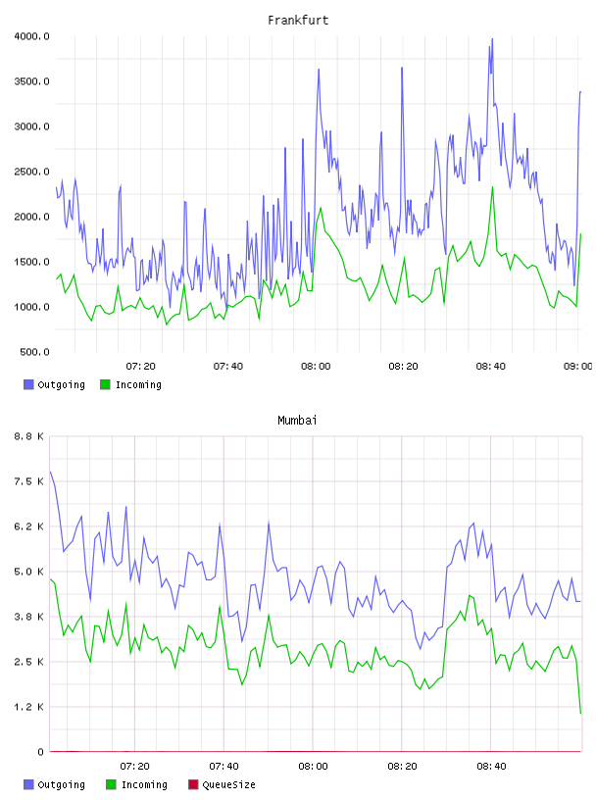Click the 08:20 time label on Mumbai chart
This screenshot has height=800, width=596.
click(x=402, y=767)
